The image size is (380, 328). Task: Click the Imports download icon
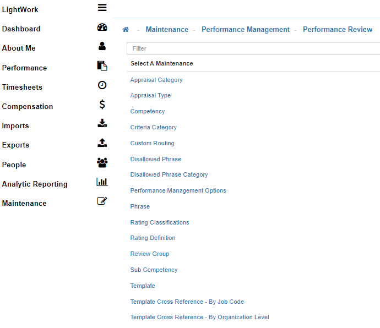(x=102, y=124)
